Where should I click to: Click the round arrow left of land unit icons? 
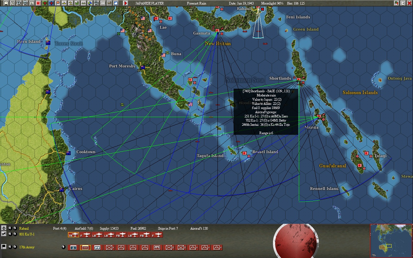(x=64, y=247)
